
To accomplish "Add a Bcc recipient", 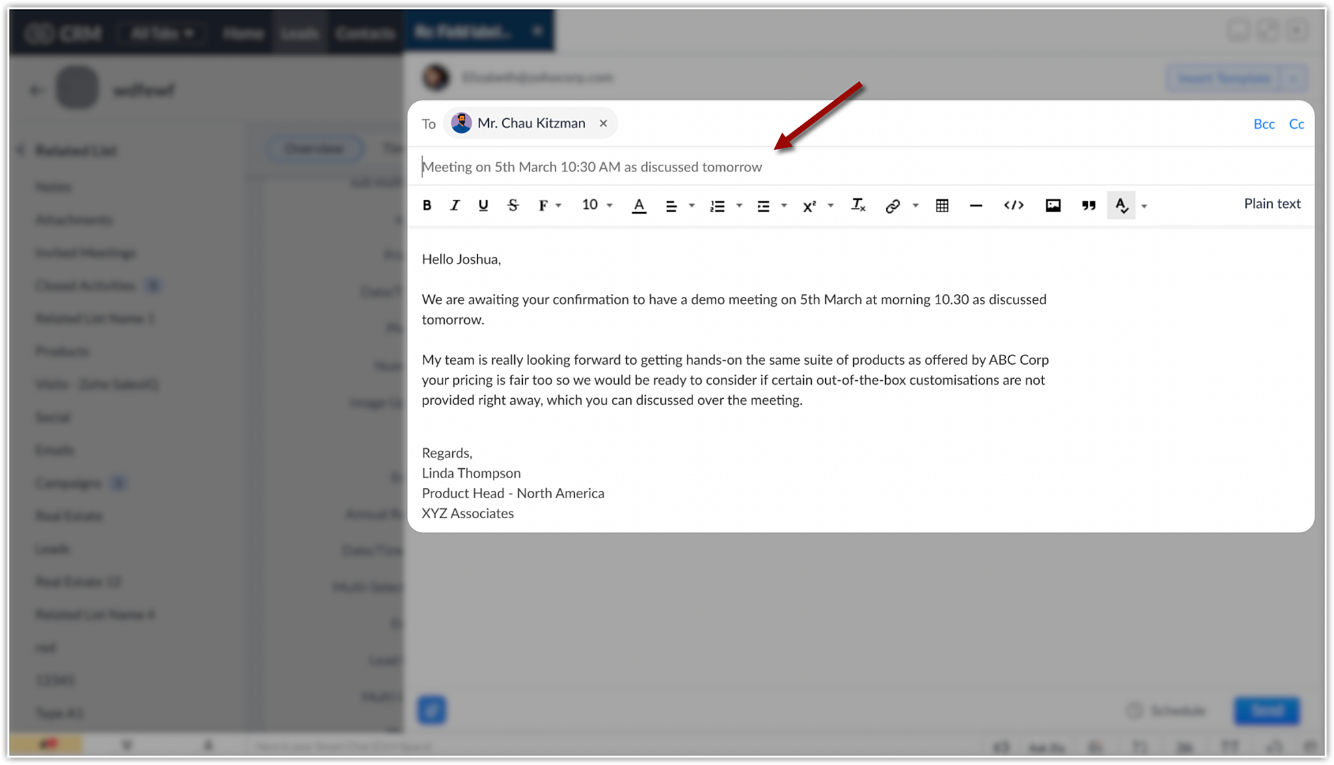I will (1263, 124).
